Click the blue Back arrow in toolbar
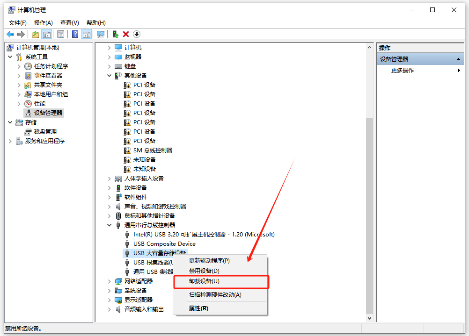Viewport: 469px width, 336px height. click(x=10, y=34)
